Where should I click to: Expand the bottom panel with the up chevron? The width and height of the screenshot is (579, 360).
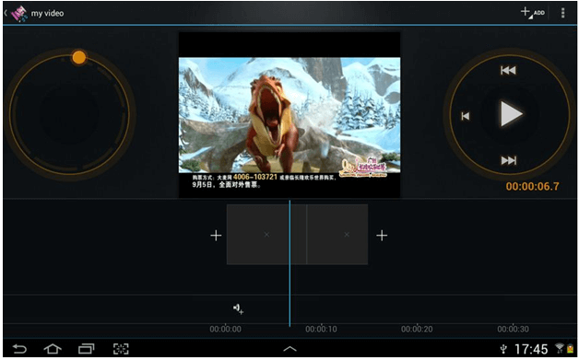pos(289,349)
